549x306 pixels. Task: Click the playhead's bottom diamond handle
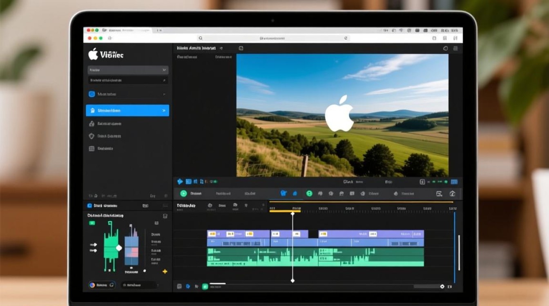(x=292, y=280)
